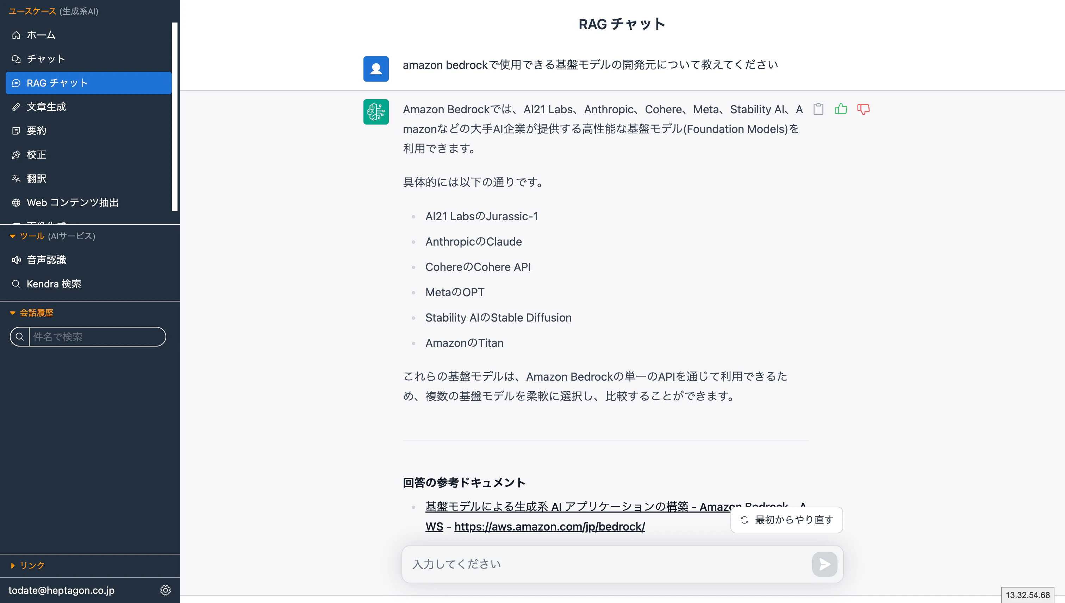1065x603 pixels.
Task: Collapse the 会話履歴 section
Action: (12, 313)
